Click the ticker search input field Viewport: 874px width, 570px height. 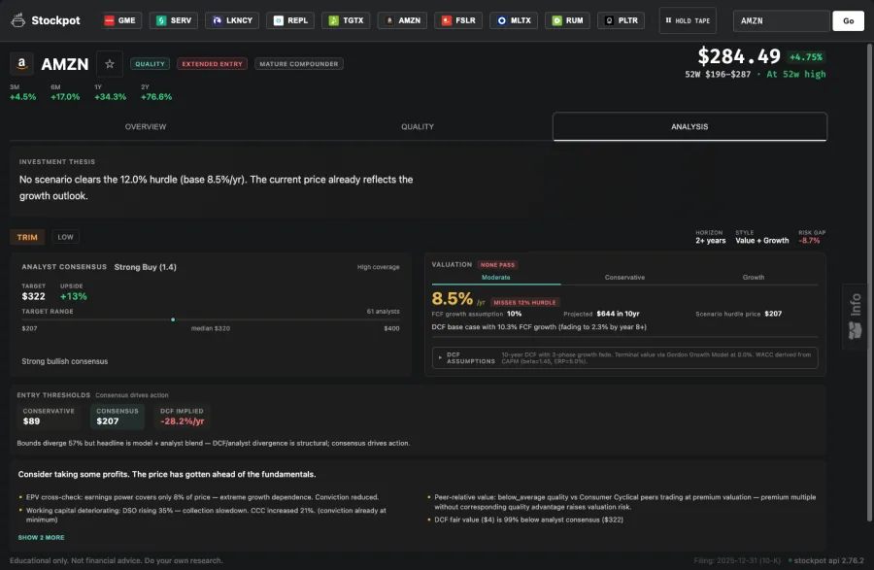781,20
